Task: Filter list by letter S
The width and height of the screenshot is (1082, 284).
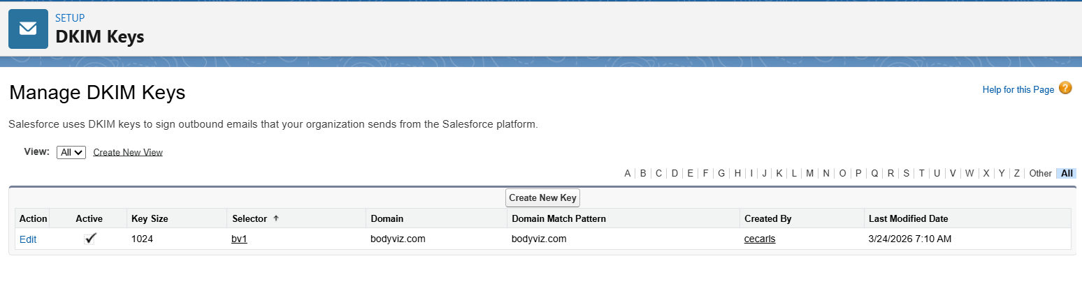Action: pos(906,173)
